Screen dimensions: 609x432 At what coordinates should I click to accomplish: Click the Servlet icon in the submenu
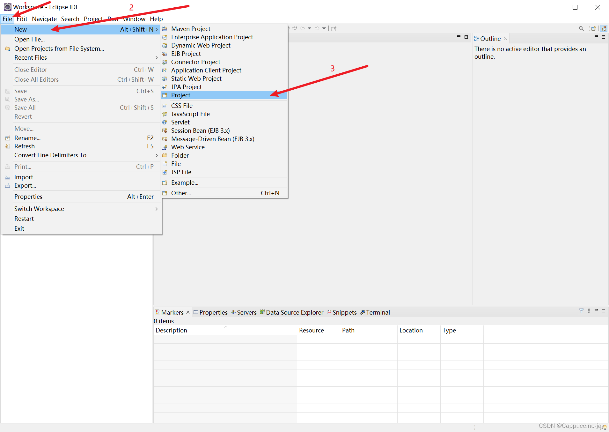click(165, 123)
